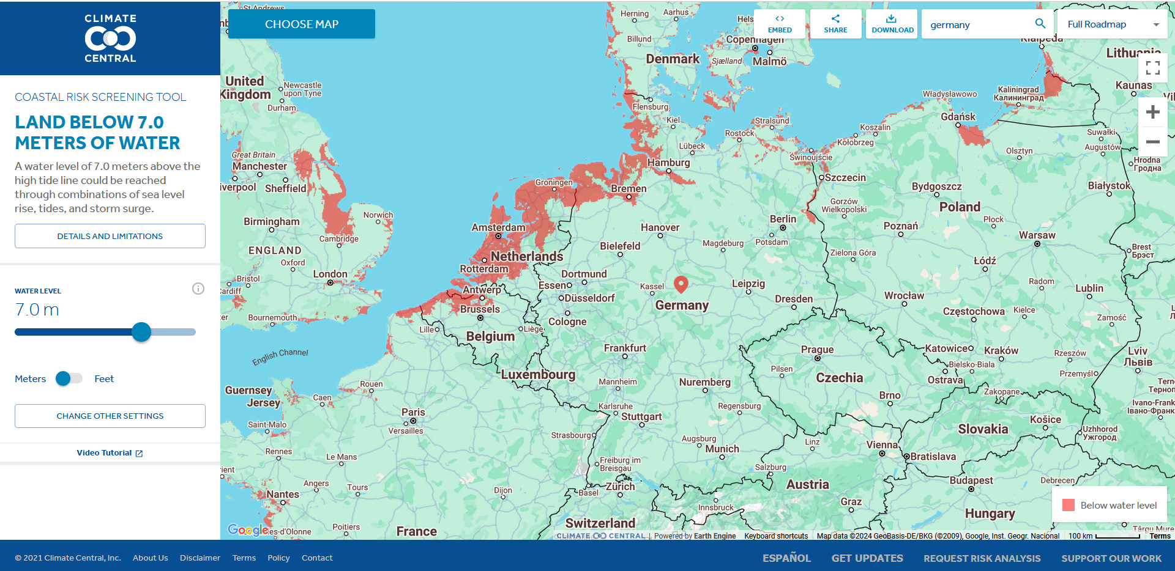Click the Download map icon
The image size is (1175, 571).
[x=892, y=19]
